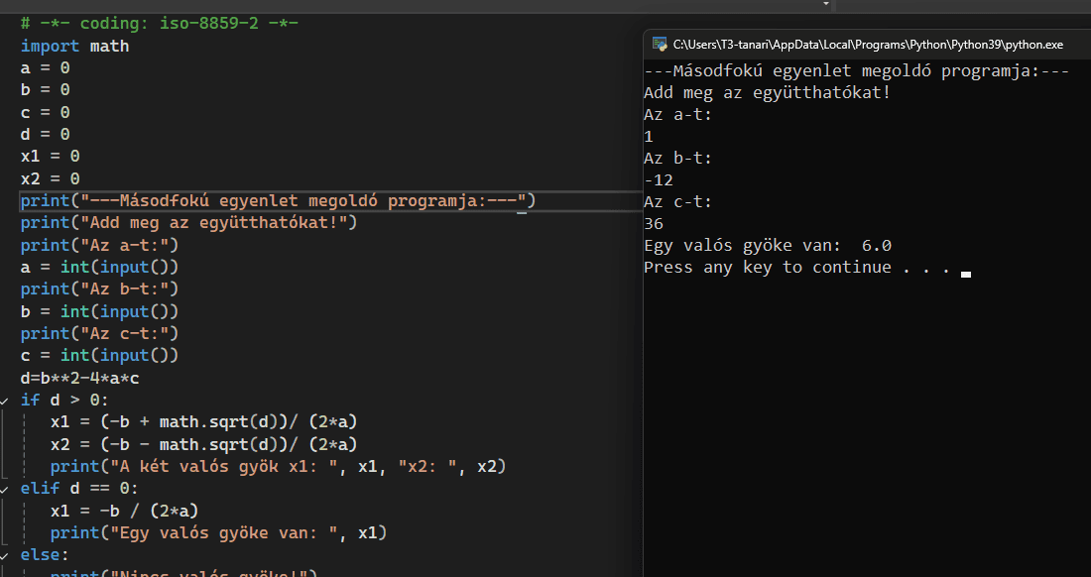Fold the 'else:' code block
The height and width of the screenshot is (577, 1091).
click(x=6, y=555)
